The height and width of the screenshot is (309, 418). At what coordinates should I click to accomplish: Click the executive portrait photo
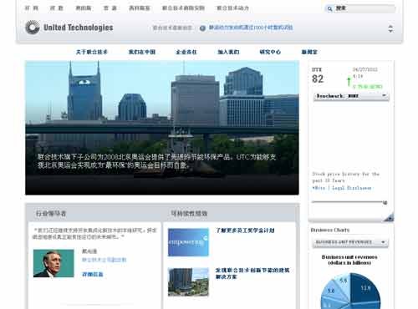point(54,263)
